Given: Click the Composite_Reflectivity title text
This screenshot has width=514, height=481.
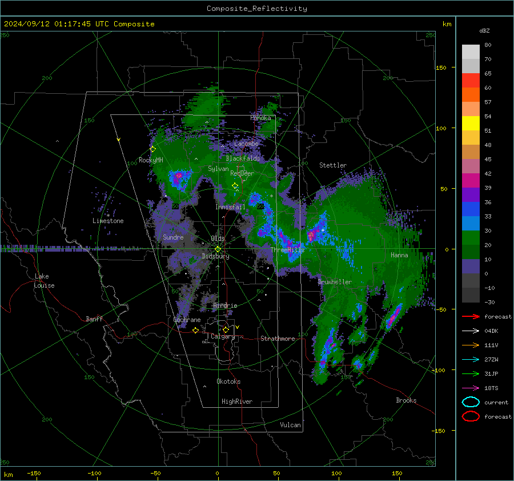Looking at the screenshot, I should pos(256,9).
